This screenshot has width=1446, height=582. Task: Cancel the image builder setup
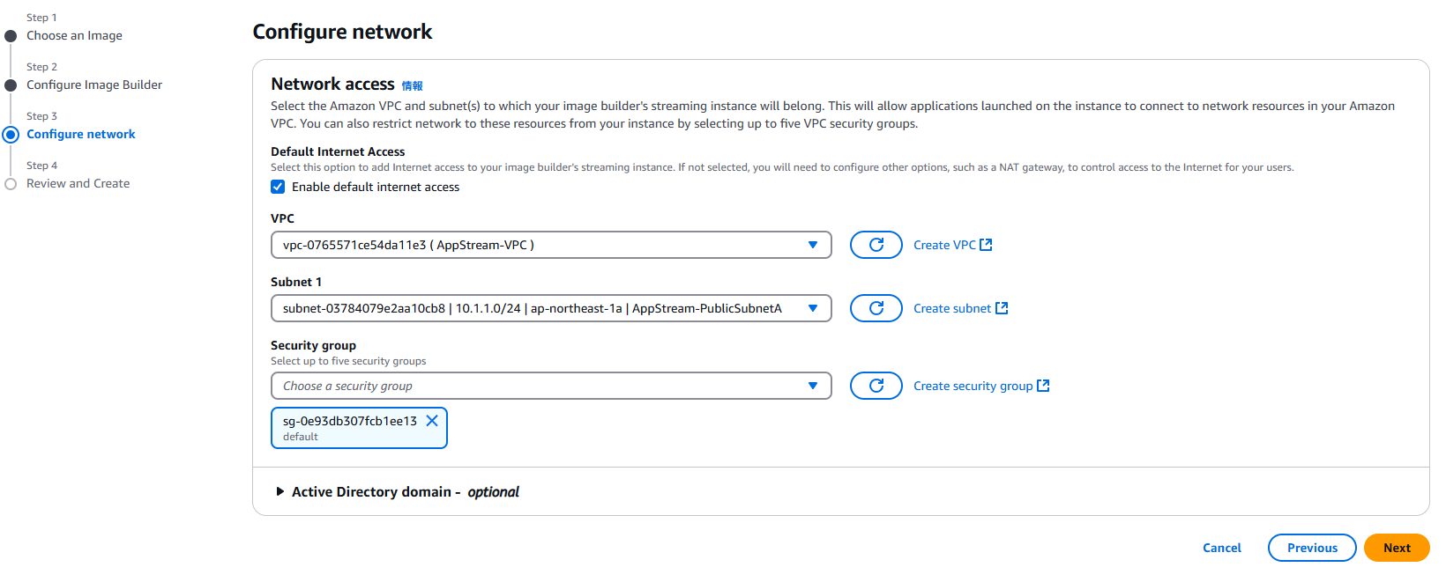pyautogui.click(x=1221, y=548)
